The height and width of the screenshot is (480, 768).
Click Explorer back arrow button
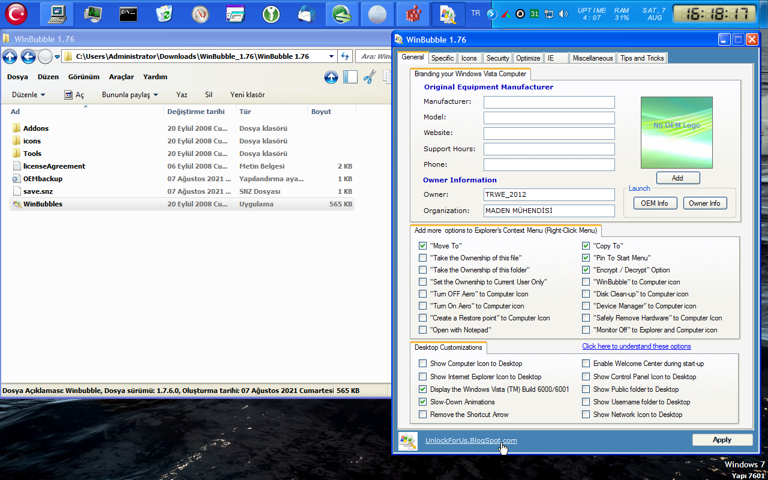click(x=28, y=56)
